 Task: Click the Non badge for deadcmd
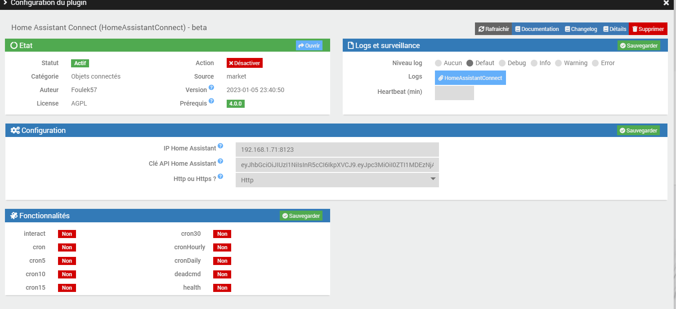click(x=222, y=274)
